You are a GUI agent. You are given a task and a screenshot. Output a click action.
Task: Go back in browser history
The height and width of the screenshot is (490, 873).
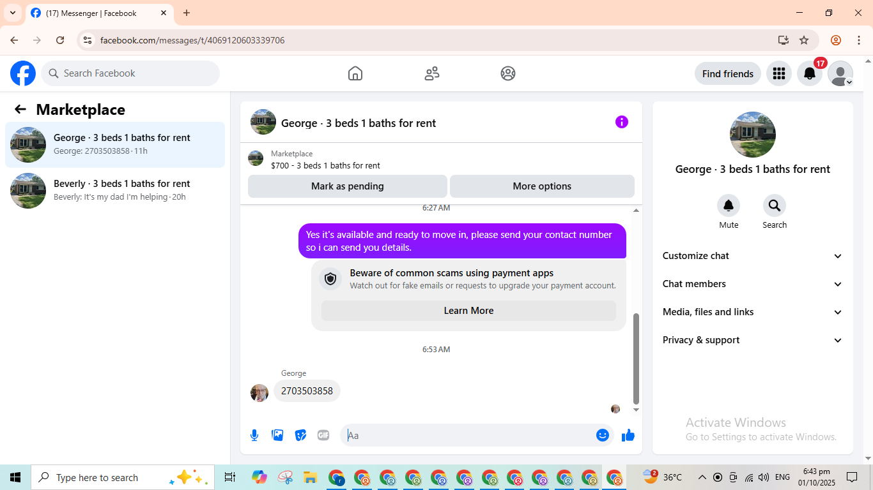pyautogui.click(x=14, y=40)
